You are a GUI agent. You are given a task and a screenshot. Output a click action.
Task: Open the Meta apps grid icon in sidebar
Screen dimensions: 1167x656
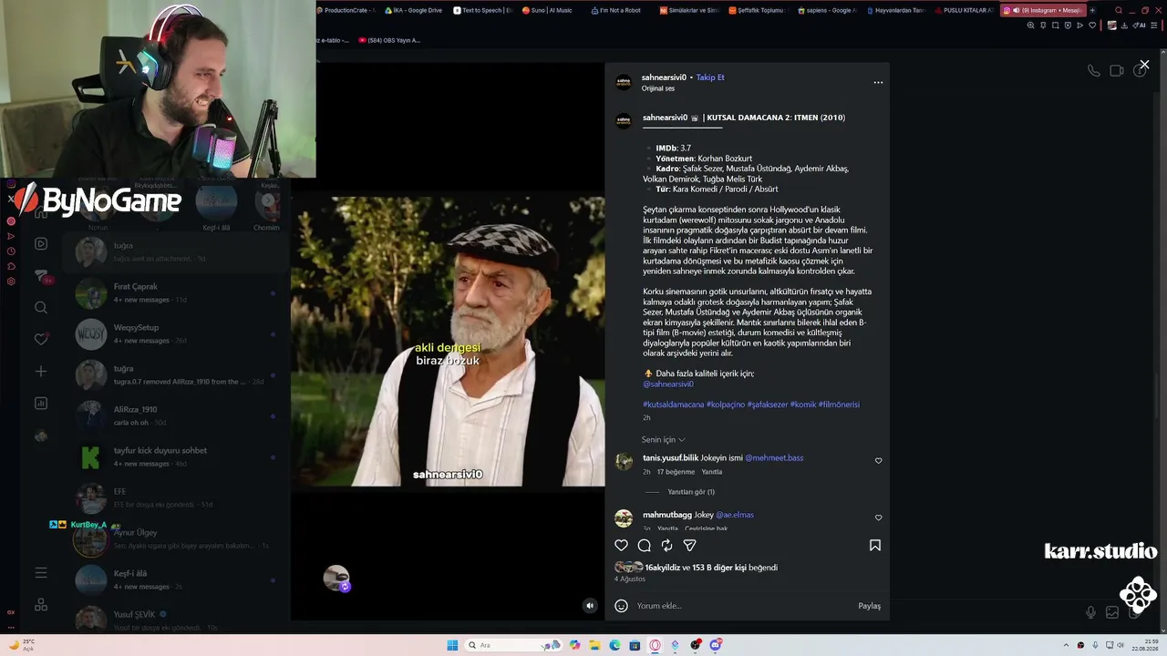pos(41,605)
